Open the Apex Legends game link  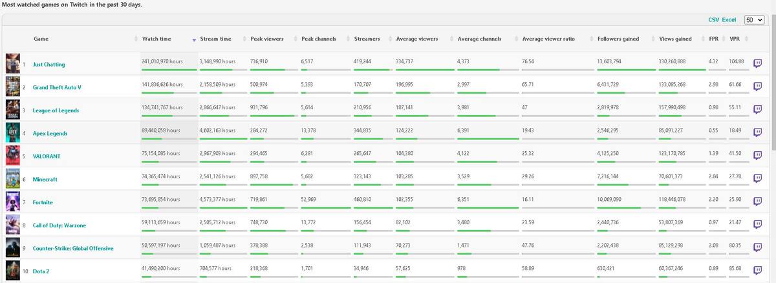(50, 133)
